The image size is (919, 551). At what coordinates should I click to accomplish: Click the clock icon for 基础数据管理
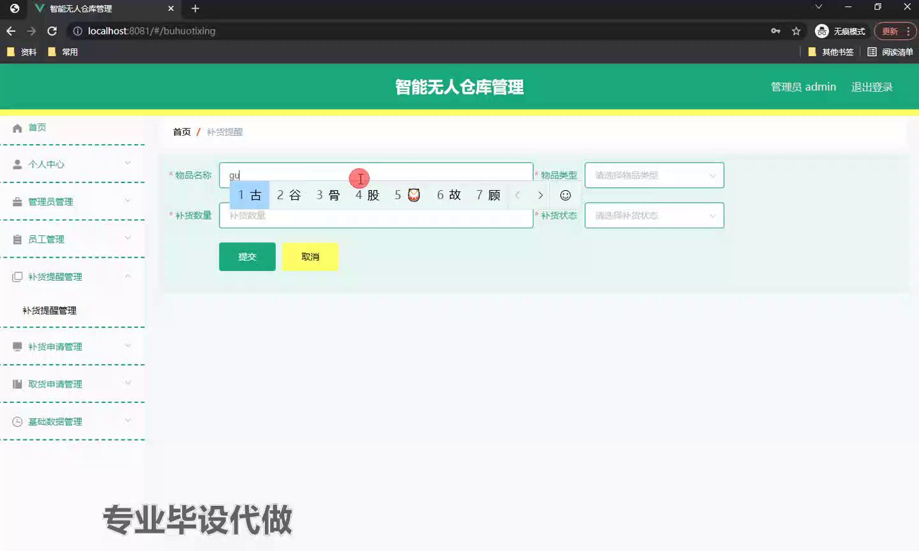17,422
